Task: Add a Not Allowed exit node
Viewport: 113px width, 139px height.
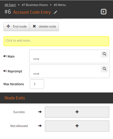Action: 77,126
